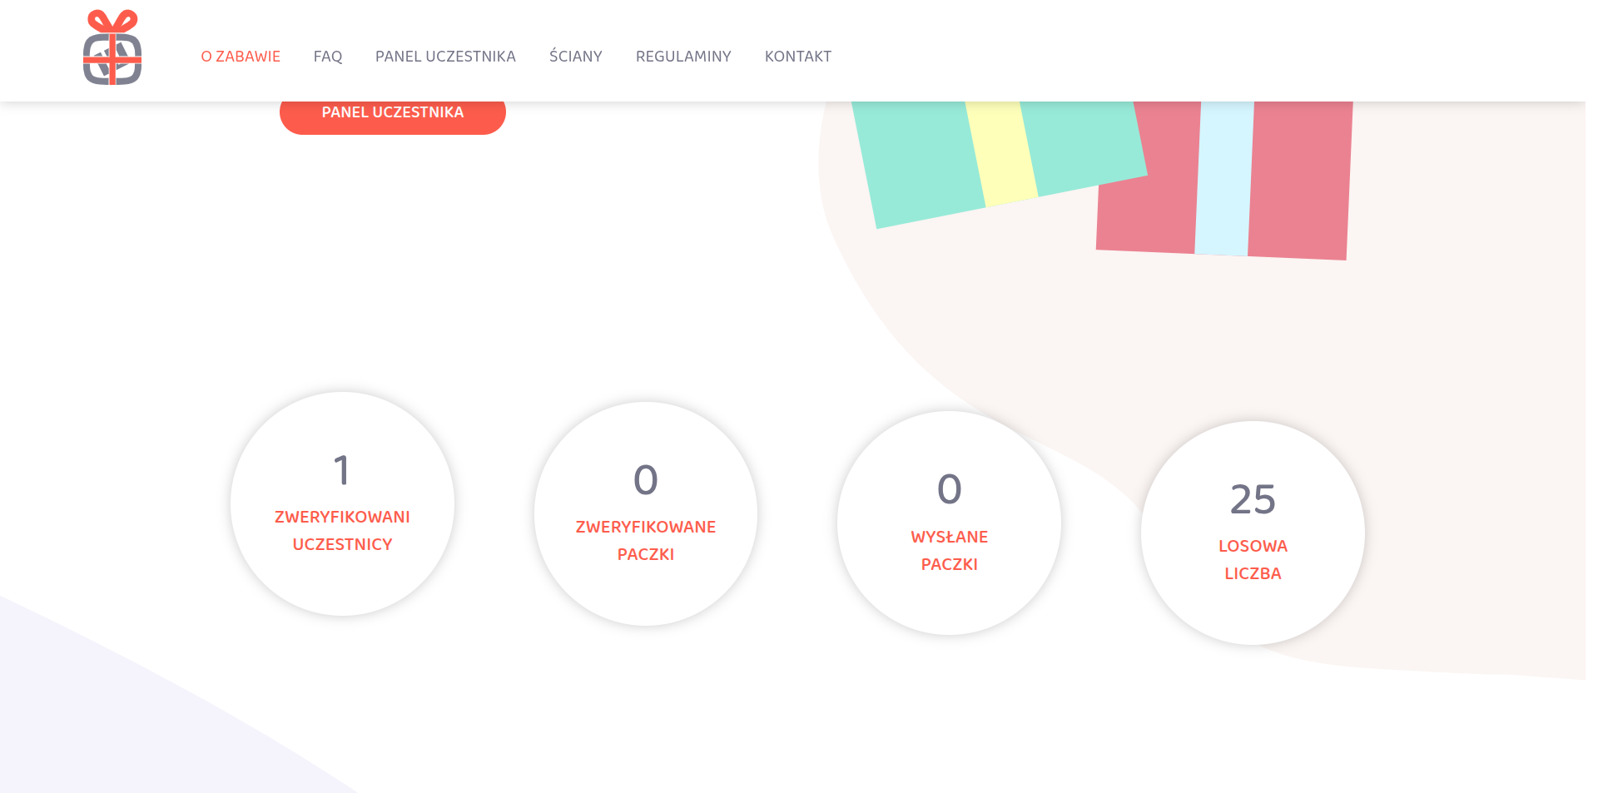Select PANEL UCZESTNIKA in the navigation bar

pyautogui.click(x=445, y=57)
